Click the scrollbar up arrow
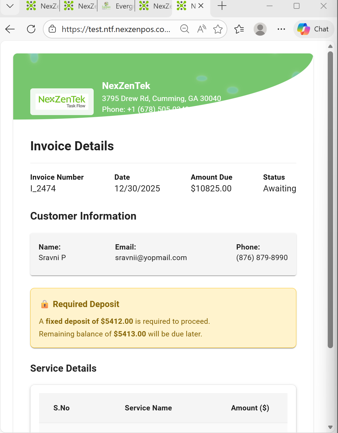The image size is (338, 433). 330,46
